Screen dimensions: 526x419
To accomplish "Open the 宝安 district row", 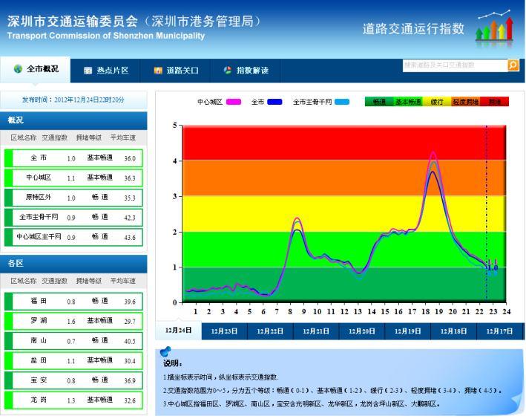I will point(73,380).
